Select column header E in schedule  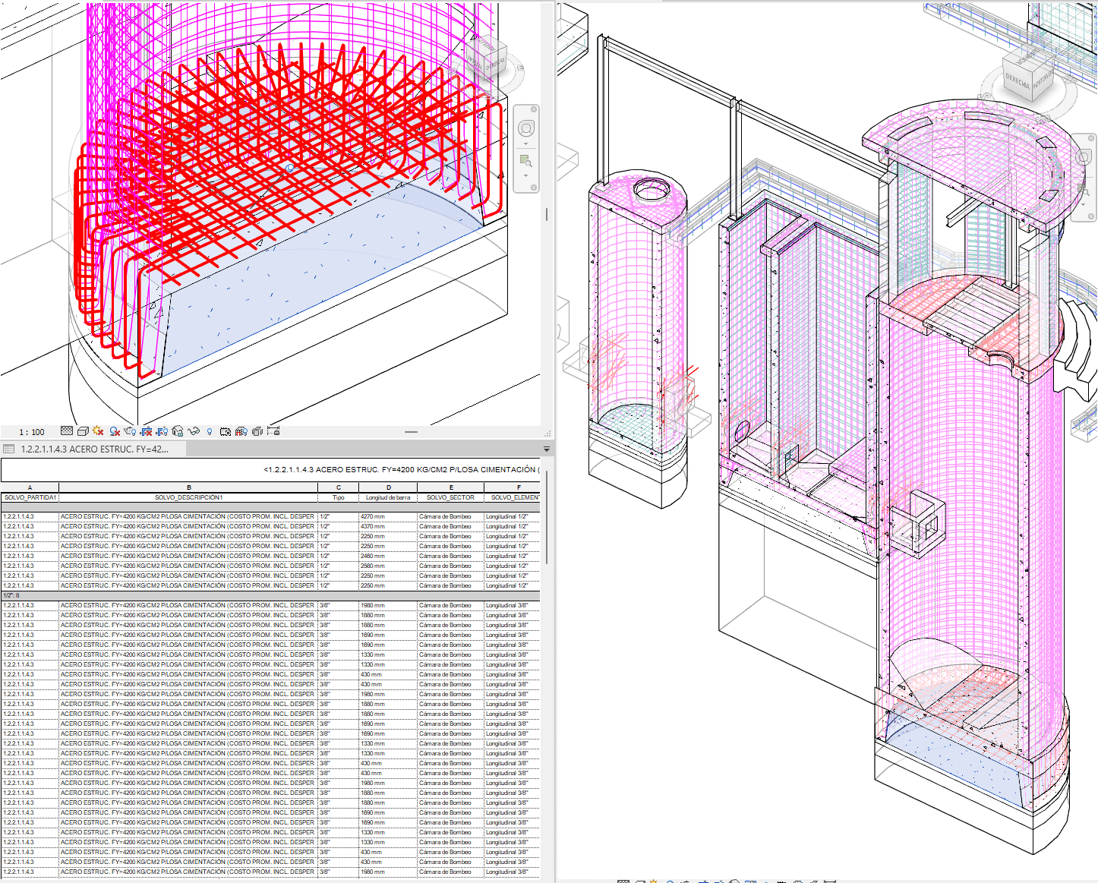[x=451, y=487]
